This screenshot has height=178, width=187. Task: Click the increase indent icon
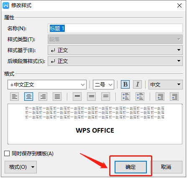pyautogui.click(x=174, y=97)
